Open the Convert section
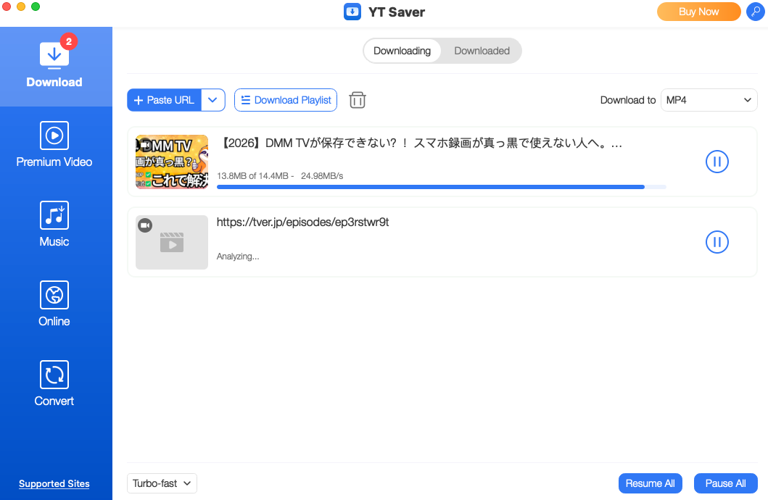The height and width of the screenshot is (500, 768). click(54, 384)
